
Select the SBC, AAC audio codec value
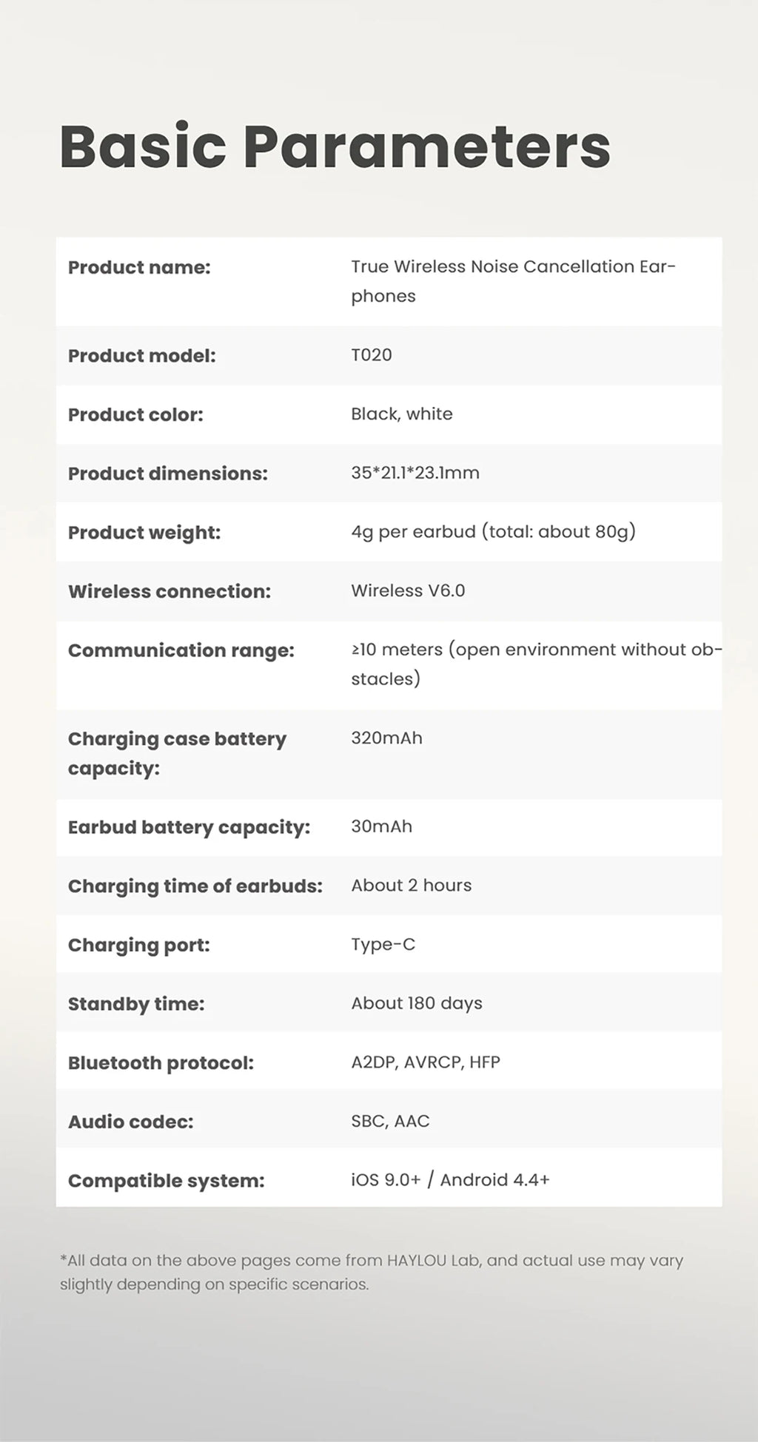[390, 1121]
